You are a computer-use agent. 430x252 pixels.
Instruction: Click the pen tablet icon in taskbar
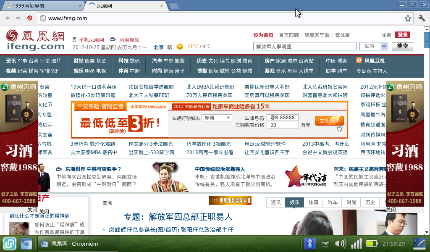pyautogui.click(x=420, y=244)
